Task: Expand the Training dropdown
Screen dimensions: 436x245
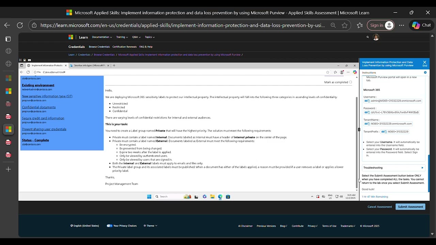Action: [x=122, y=37]
